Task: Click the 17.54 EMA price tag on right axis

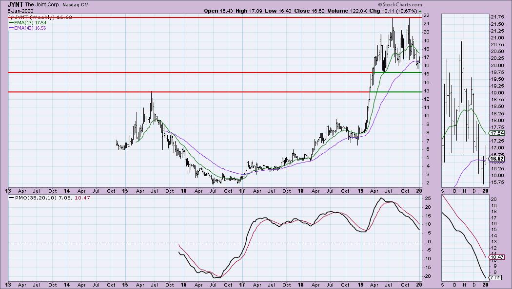Action: tap(497, 133)
